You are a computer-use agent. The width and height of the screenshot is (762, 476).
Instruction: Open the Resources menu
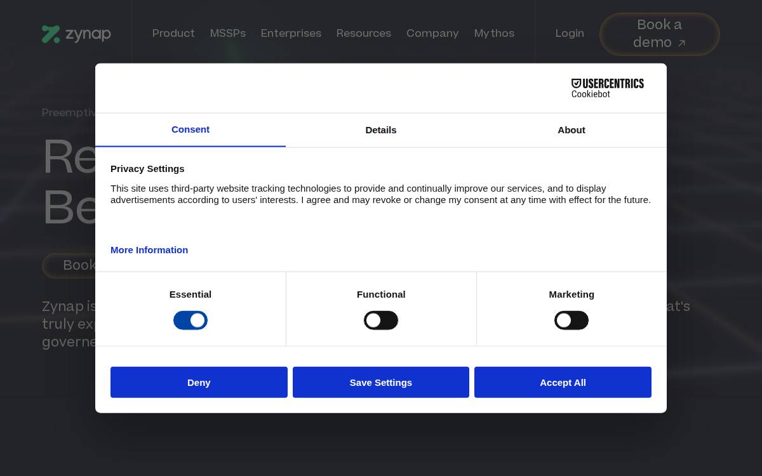[x=364, y=34]
